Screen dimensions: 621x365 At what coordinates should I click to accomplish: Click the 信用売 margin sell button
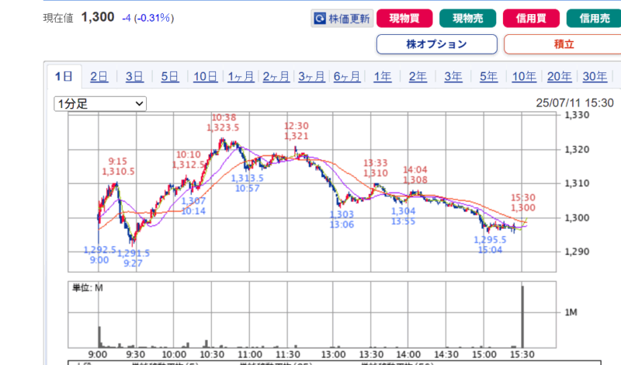(x=594, y=18)
